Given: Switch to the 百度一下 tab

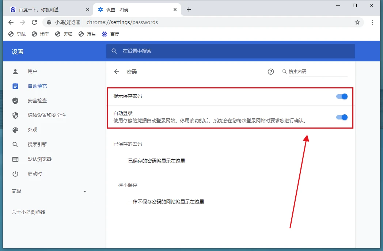Looking at the screenshot, I should (x=44, y=9).
